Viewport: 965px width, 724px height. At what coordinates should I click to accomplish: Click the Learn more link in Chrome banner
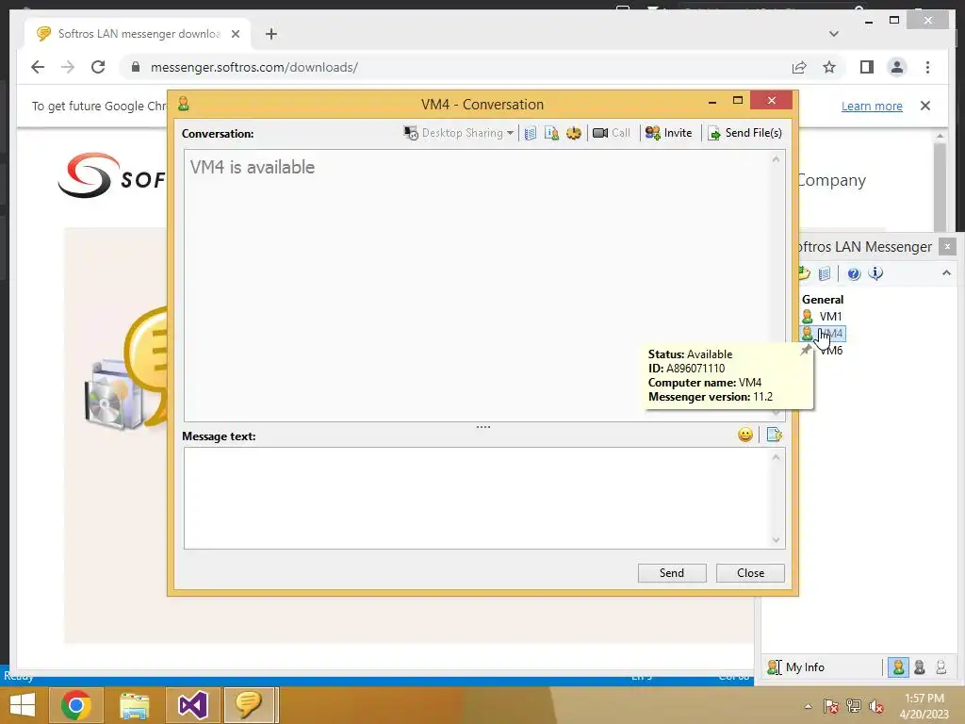[872, 106]
